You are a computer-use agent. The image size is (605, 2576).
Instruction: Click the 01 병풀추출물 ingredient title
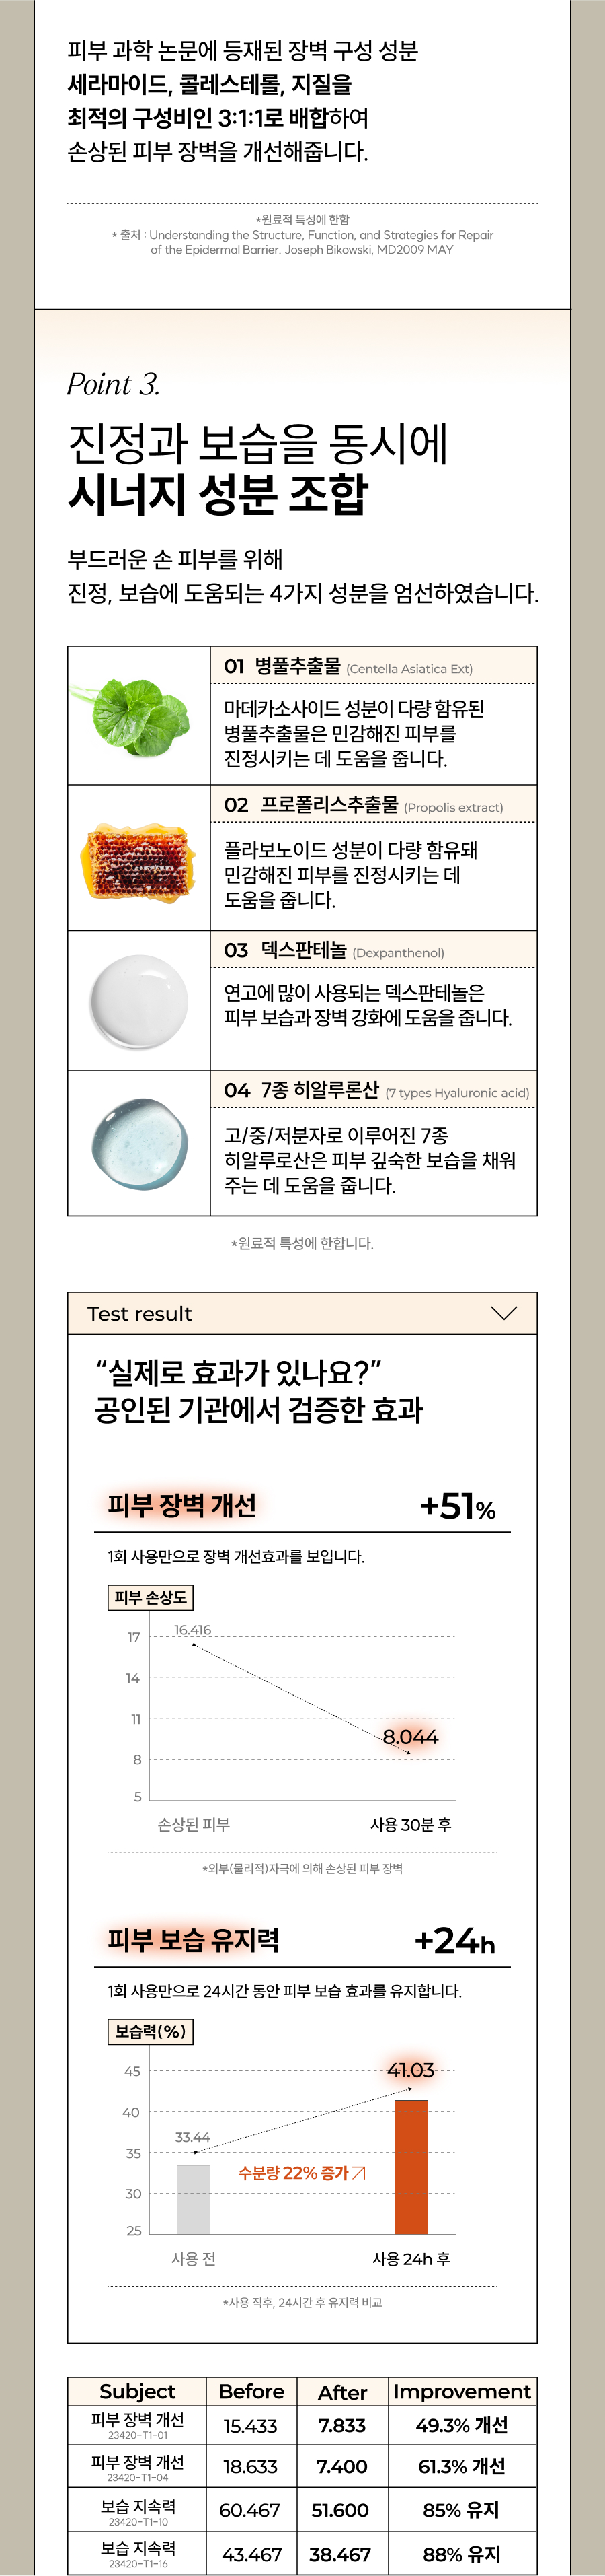point(282,666)
